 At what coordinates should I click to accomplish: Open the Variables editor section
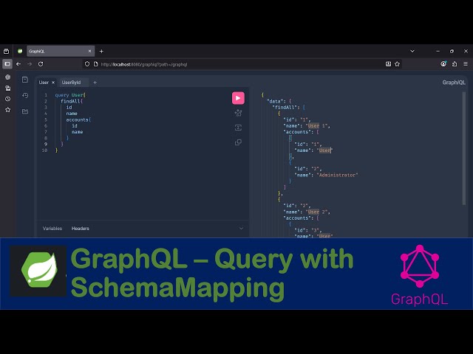point(52,229)
